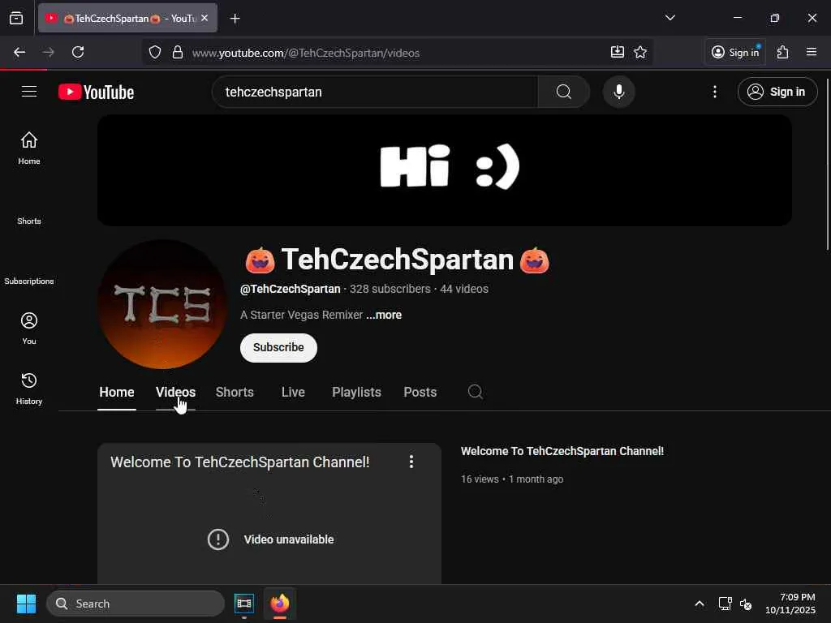The width and height of the screenshot is (831, 623).
Task: Switch to the Videos tab
Action: pos(175,392)
